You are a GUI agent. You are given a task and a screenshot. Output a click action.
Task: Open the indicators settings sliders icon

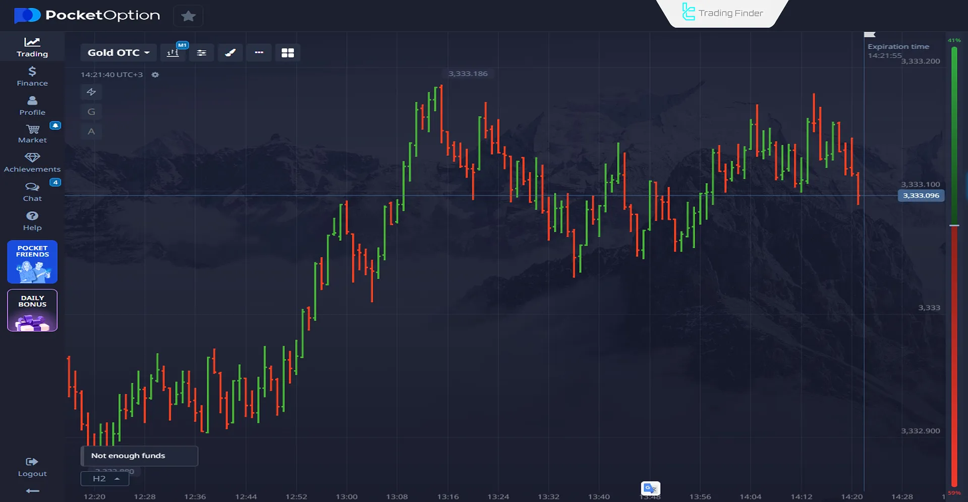[201, 53]
